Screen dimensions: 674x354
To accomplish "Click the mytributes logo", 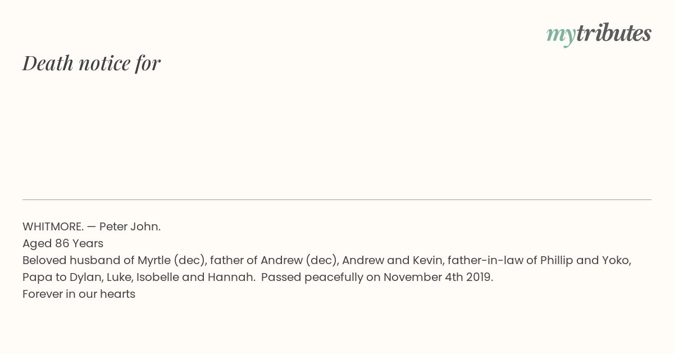I will click(x=598, y=34).
